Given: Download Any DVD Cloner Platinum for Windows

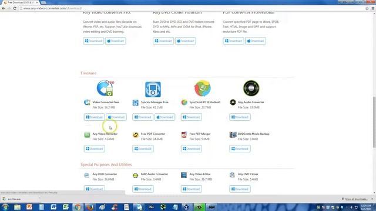Looking at the screenshot, I should coord(163,41).
